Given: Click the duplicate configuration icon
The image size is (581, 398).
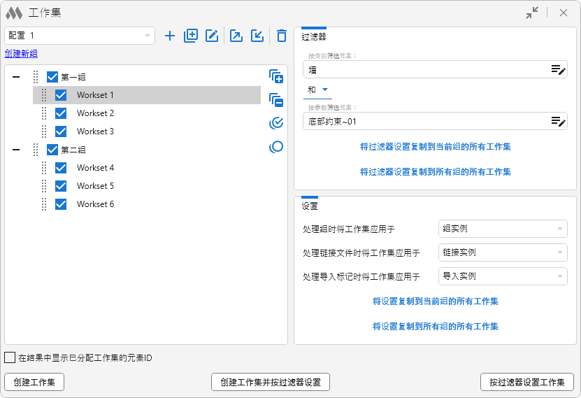Looking at the screenshot, I should [191, 36].
